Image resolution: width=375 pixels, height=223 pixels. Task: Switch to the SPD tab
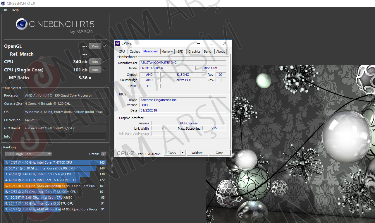180,52
